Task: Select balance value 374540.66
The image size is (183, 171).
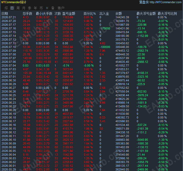Action: [x=122, y=155]
